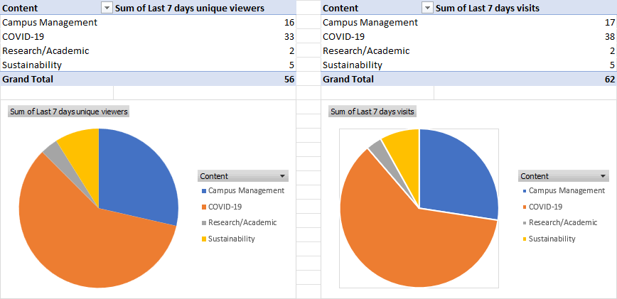Click COVID-19 orange legend swatch, unique viewers chart

[203, 207]
